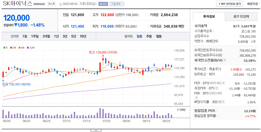Screen dimensions: 261x132
Task: Open the 투자의견 link
Action: 200,69
